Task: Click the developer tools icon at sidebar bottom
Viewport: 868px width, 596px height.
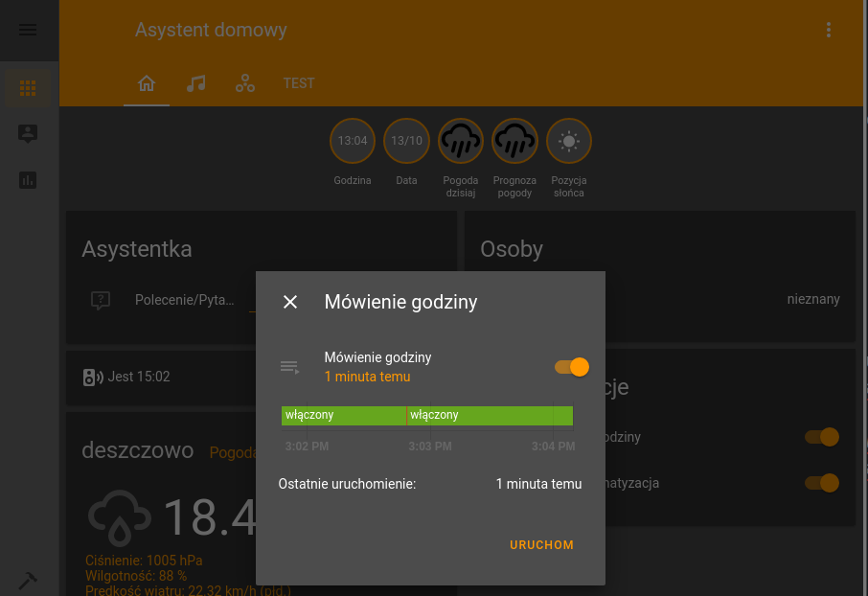Action: pos(28,580)
